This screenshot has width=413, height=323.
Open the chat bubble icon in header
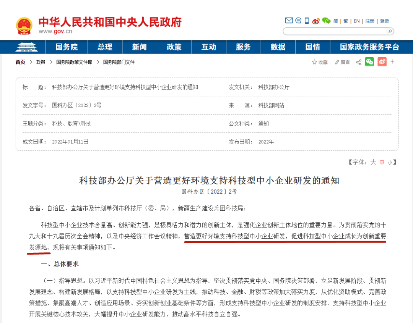click(x=298, y=21)
